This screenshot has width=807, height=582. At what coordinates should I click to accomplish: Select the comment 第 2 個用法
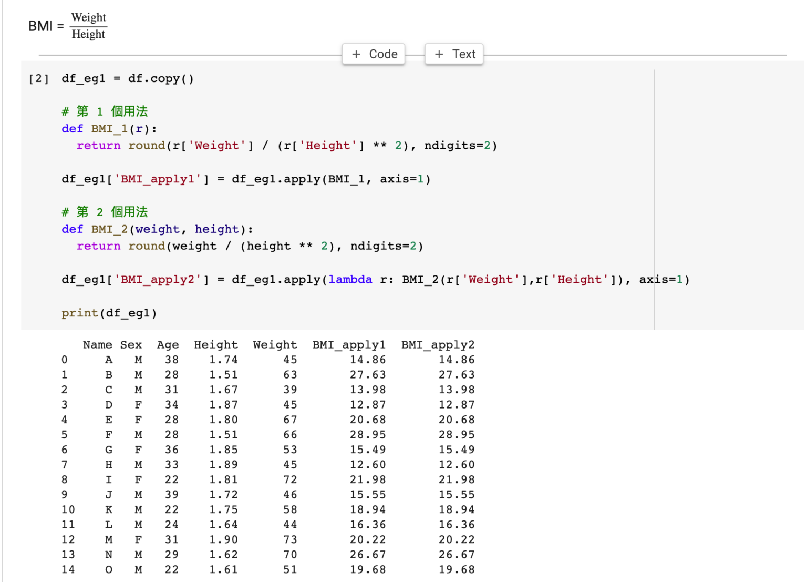[105, 212]
